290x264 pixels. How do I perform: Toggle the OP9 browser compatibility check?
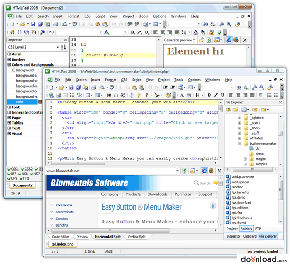12,178
